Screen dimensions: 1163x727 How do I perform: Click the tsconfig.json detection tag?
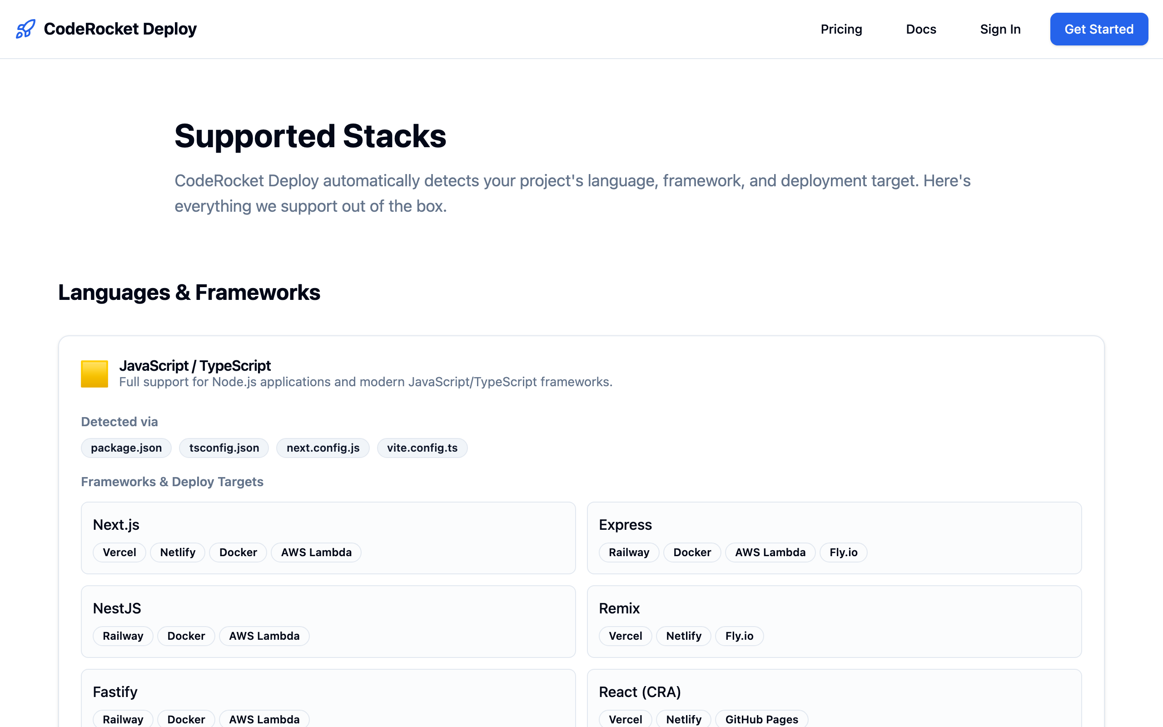(224, 448)
